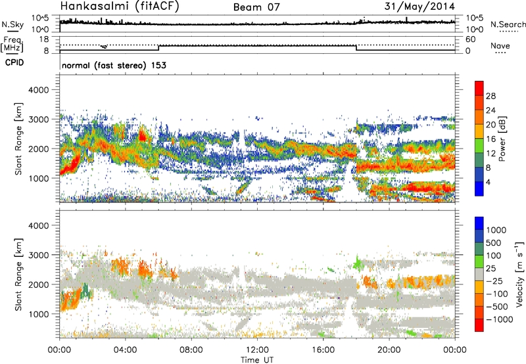This screenshot has width=526, height=364.
Task: Click the 'Time UT' axis title
Action: tap(257, 359)
